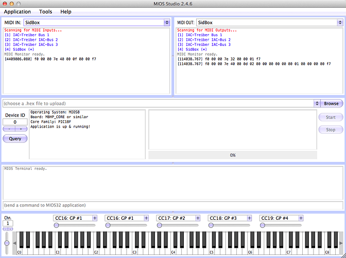
Task: Play the C1 key on the keyboard
Action: point(58,252)
